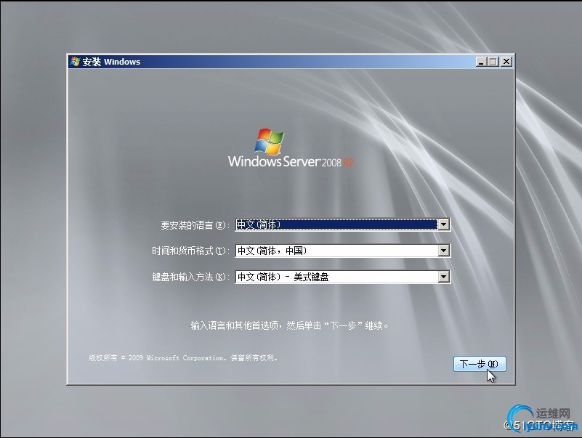
Task: Click the 2009 Microsoft Corporation copyright text
Action: point(183,358)
